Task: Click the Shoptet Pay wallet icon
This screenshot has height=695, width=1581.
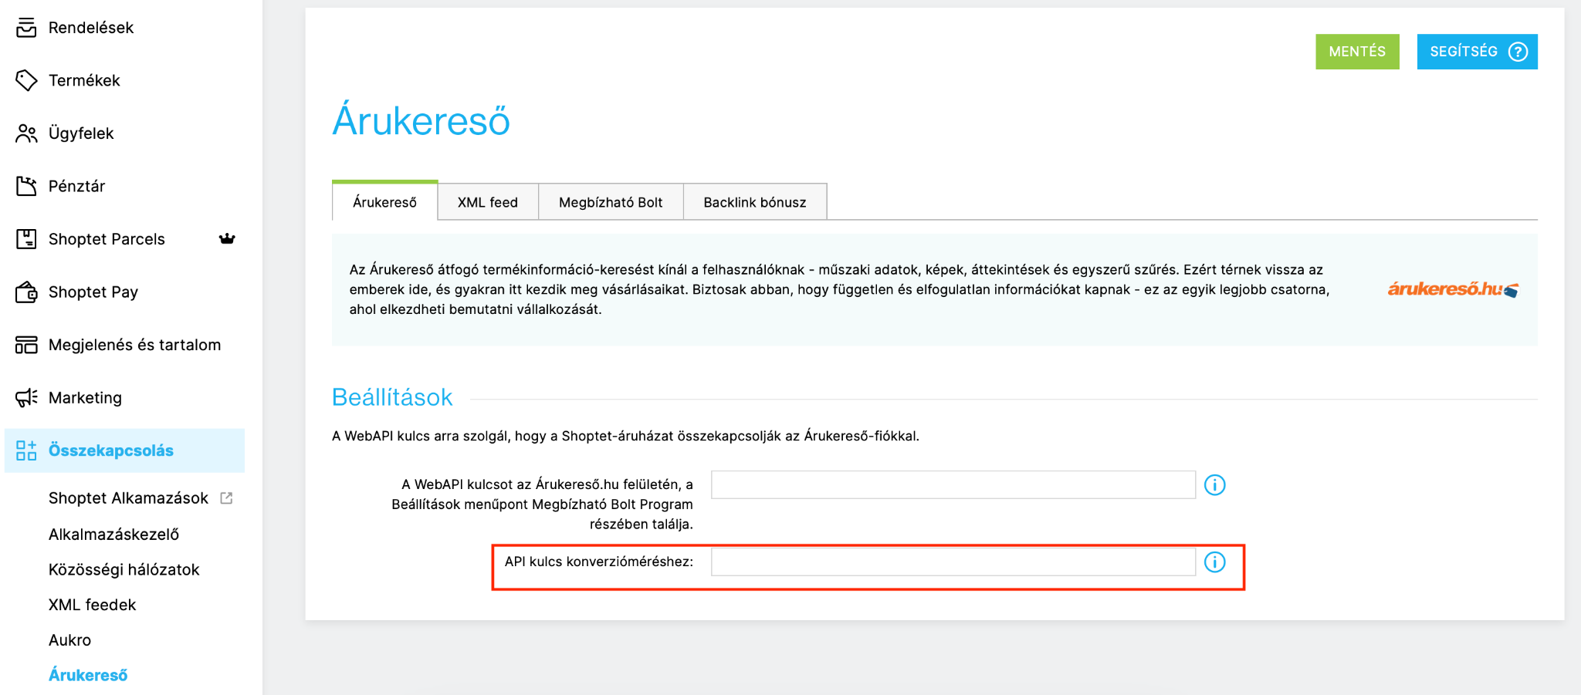Action: tap(26, 292)
